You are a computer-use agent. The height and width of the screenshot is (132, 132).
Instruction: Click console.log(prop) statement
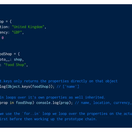54,103
